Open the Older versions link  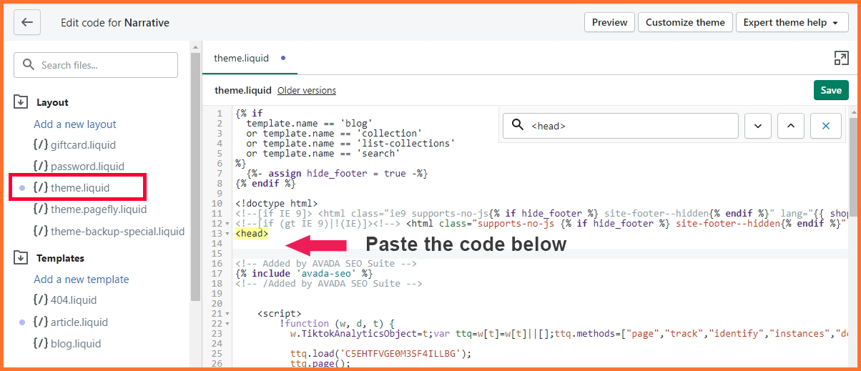coord(306,91)
